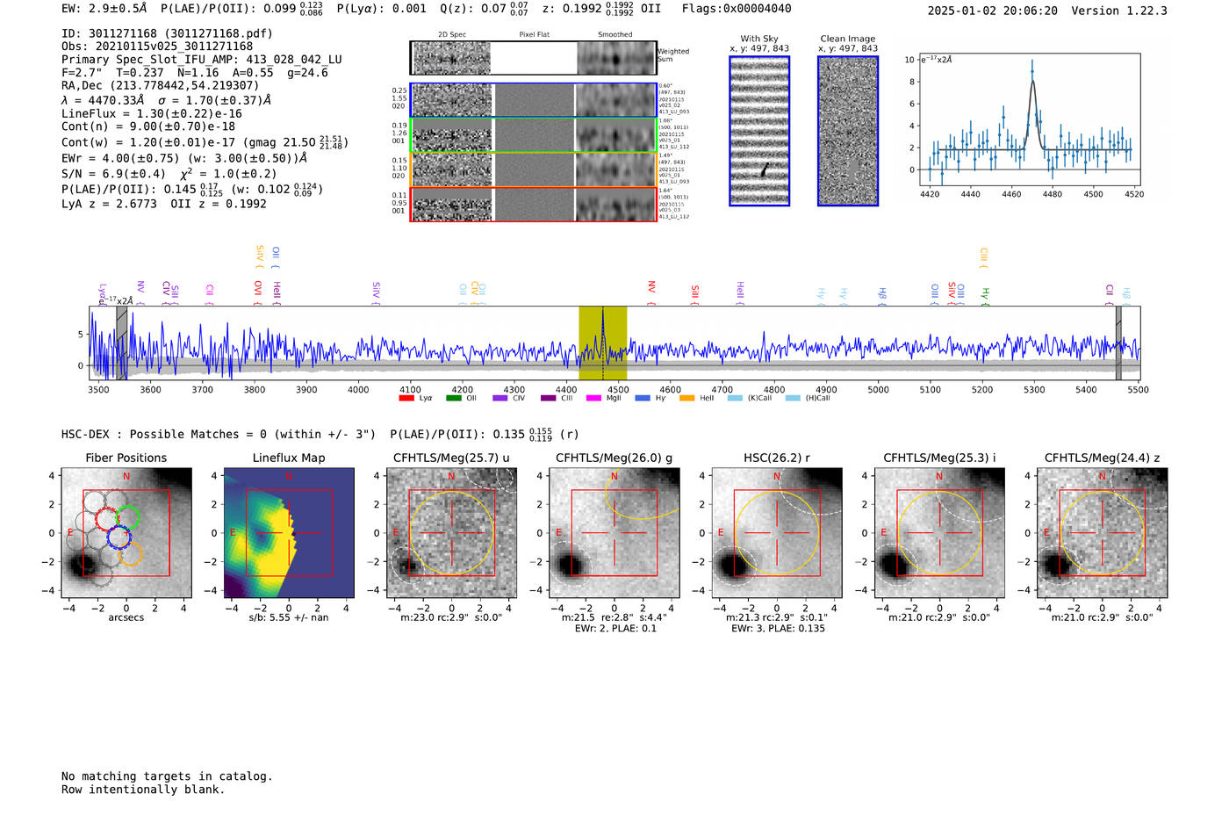1229x837 pixels.
Task: Select the green-bordered 2D spectrum fiber row
Action: (533, 135)
